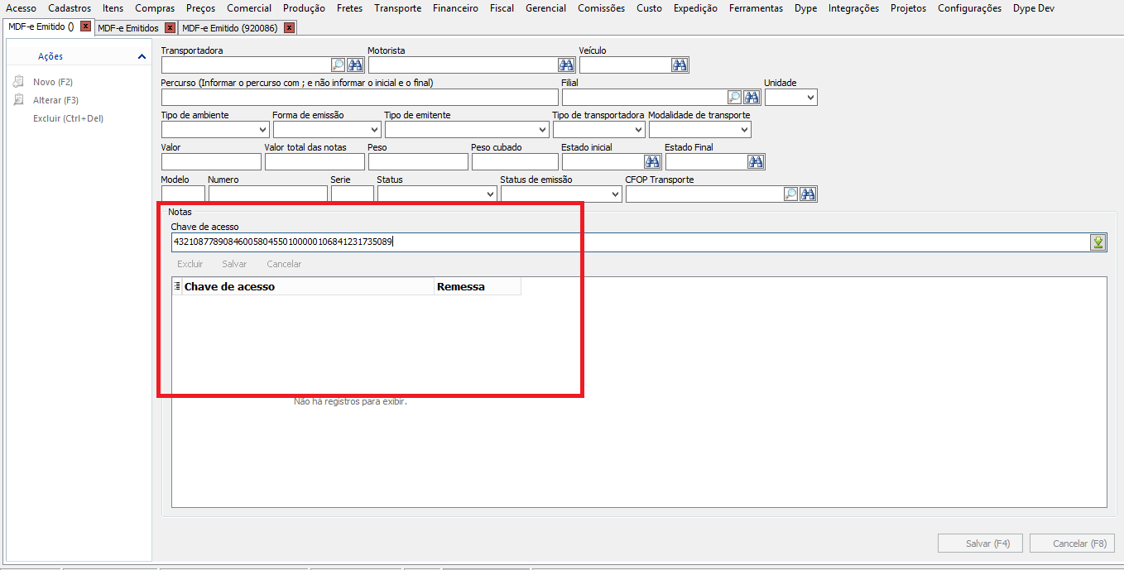Viewport: 1124px width, 570px height.
Task: Click binoculars icon for Estado inicial
Action: pos(652,161)
